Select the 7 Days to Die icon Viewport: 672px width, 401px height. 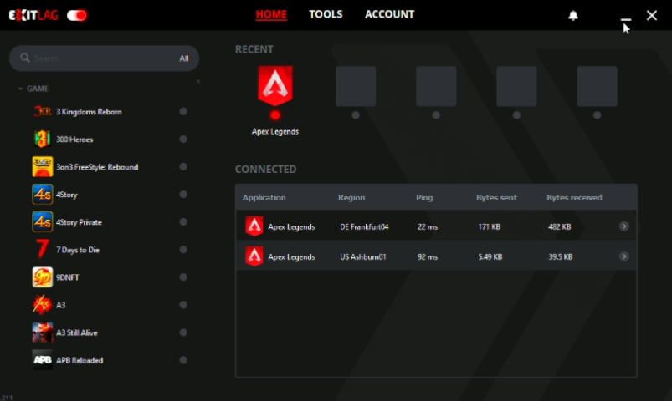(x=43, y=250)
